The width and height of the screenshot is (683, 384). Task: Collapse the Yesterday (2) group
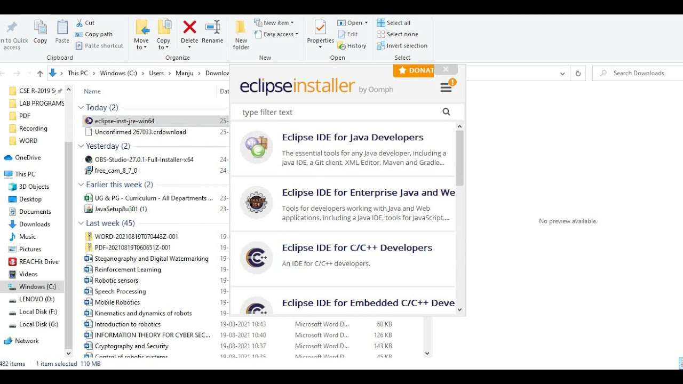pyautogui.click(x=81, y=146)
